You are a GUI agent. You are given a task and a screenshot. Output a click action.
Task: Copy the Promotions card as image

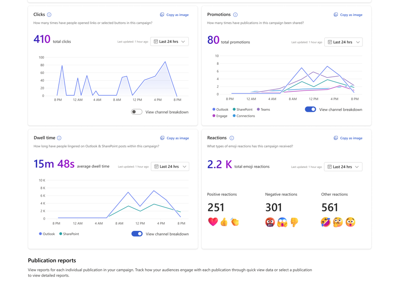coord(348,15)
